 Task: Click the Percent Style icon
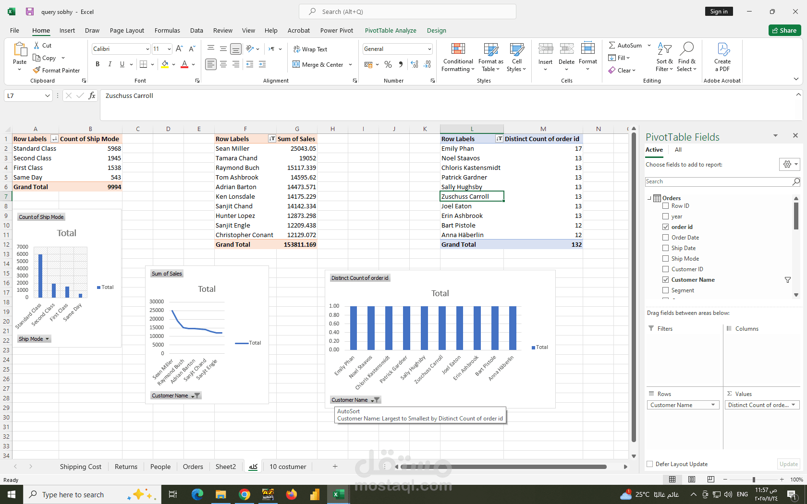[388, 64]
